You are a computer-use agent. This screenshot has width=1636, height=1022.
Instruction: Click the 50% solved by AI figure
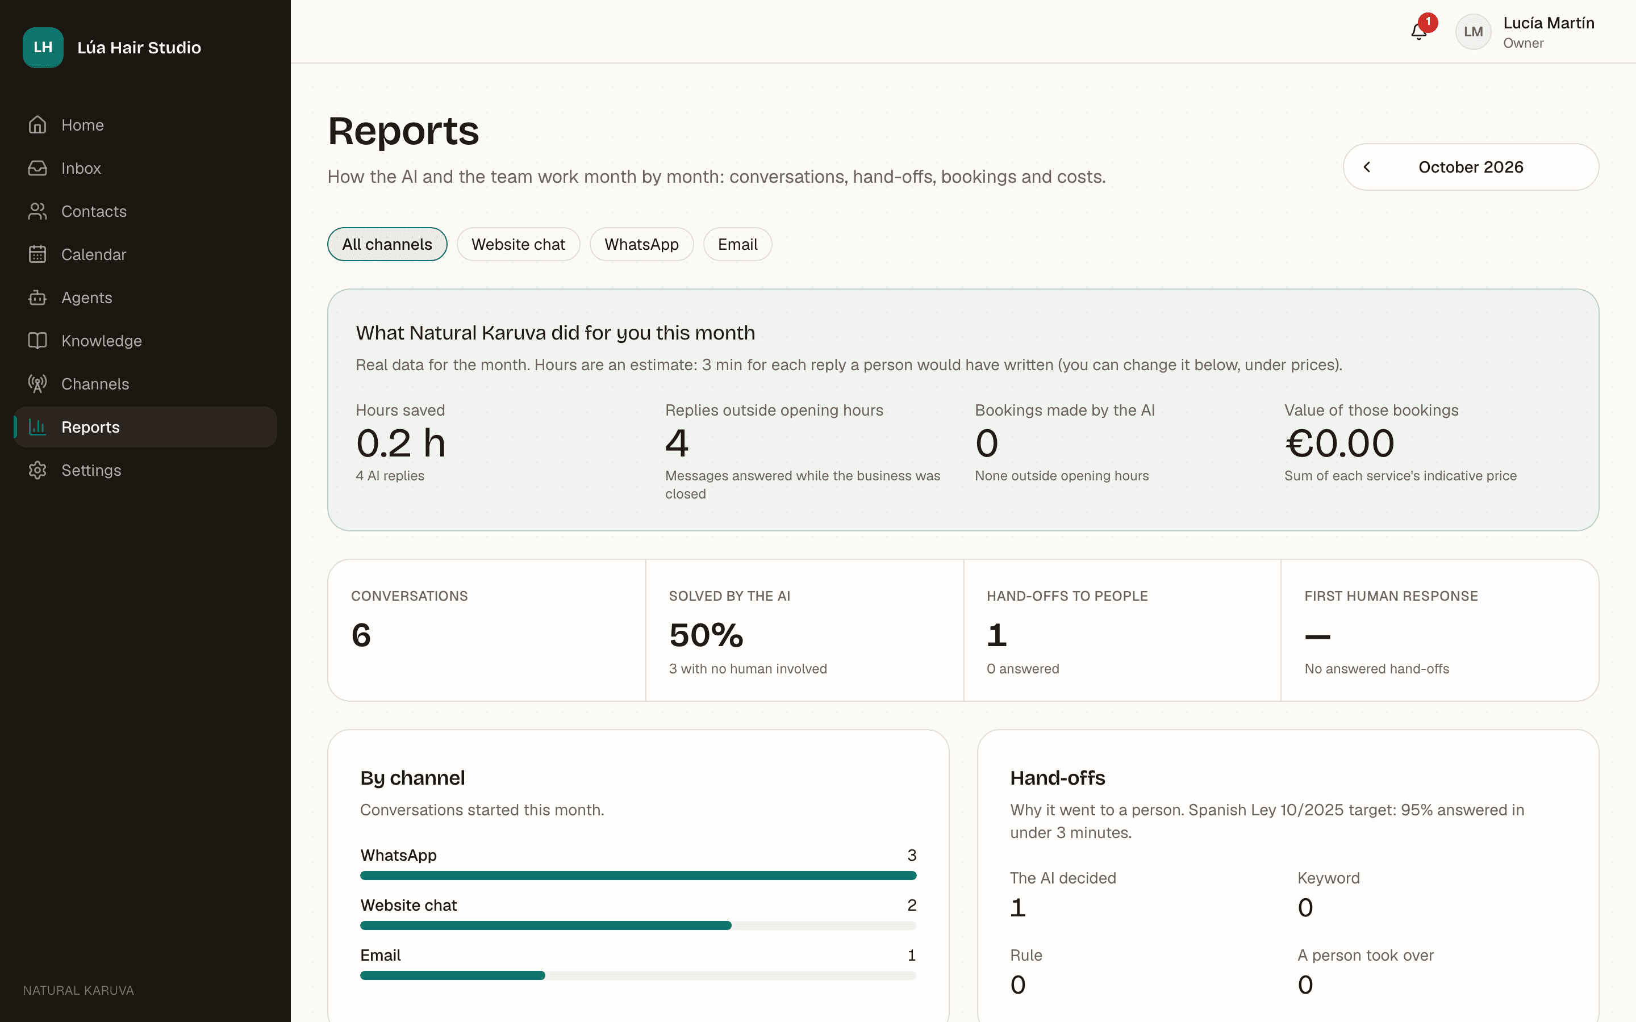[706, 635]
